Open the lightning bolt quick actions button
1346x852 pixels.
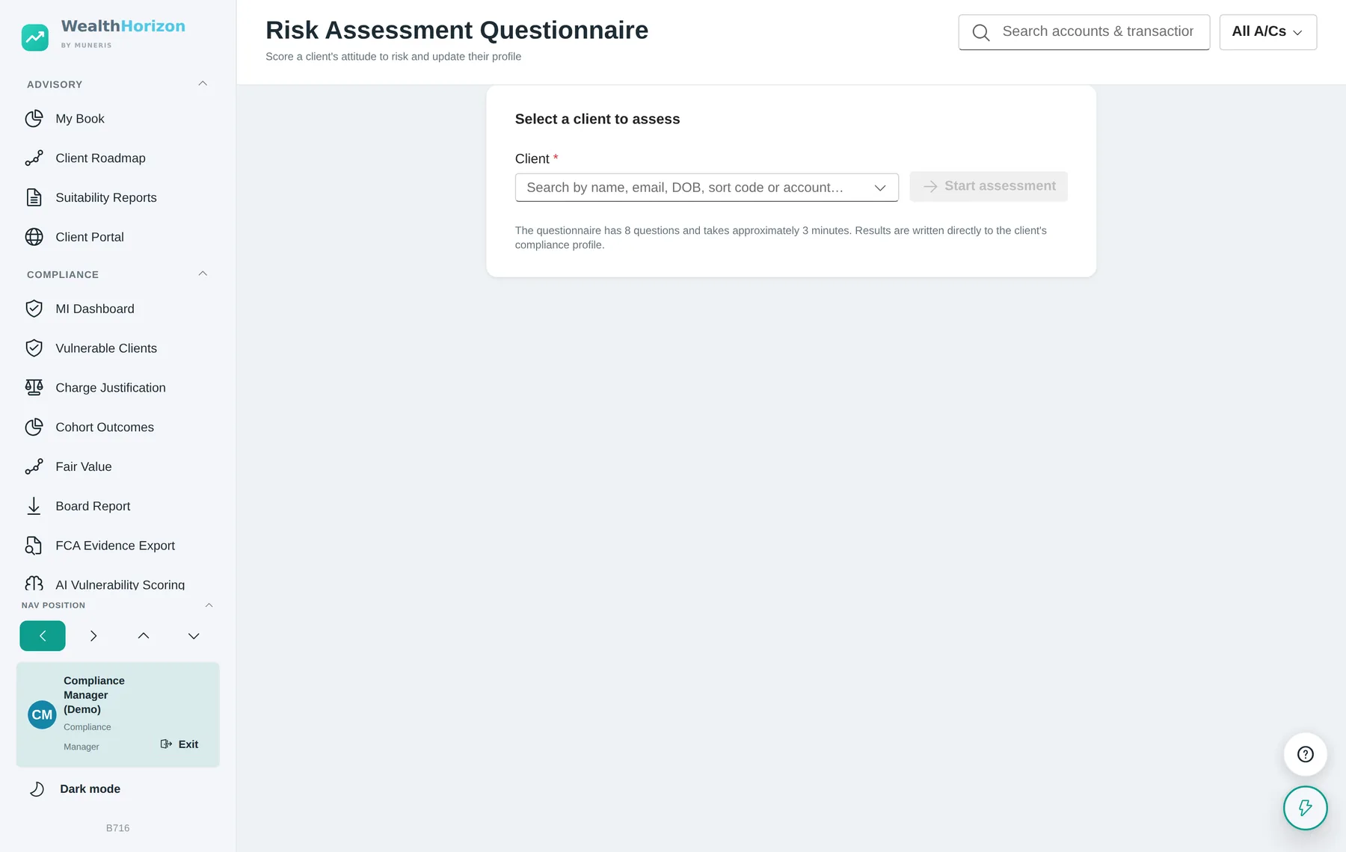1306,808
